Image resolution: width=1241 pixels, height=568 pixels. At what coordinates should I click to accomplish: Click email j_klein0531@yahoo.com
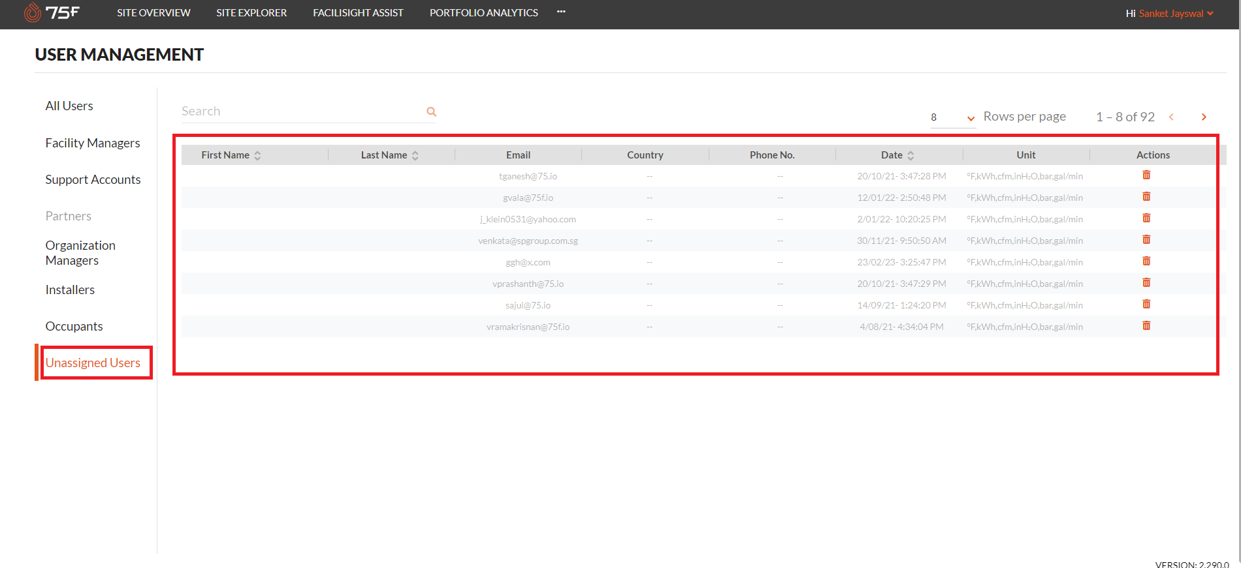pos(528,219)
